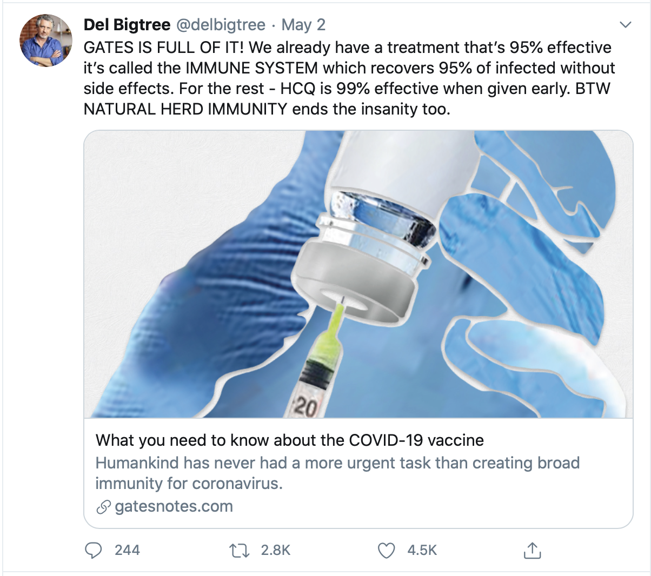The width and height of the screenshot is (651, 576).
Task: Open the @delbigtree handle link
Action: (221, 25)
